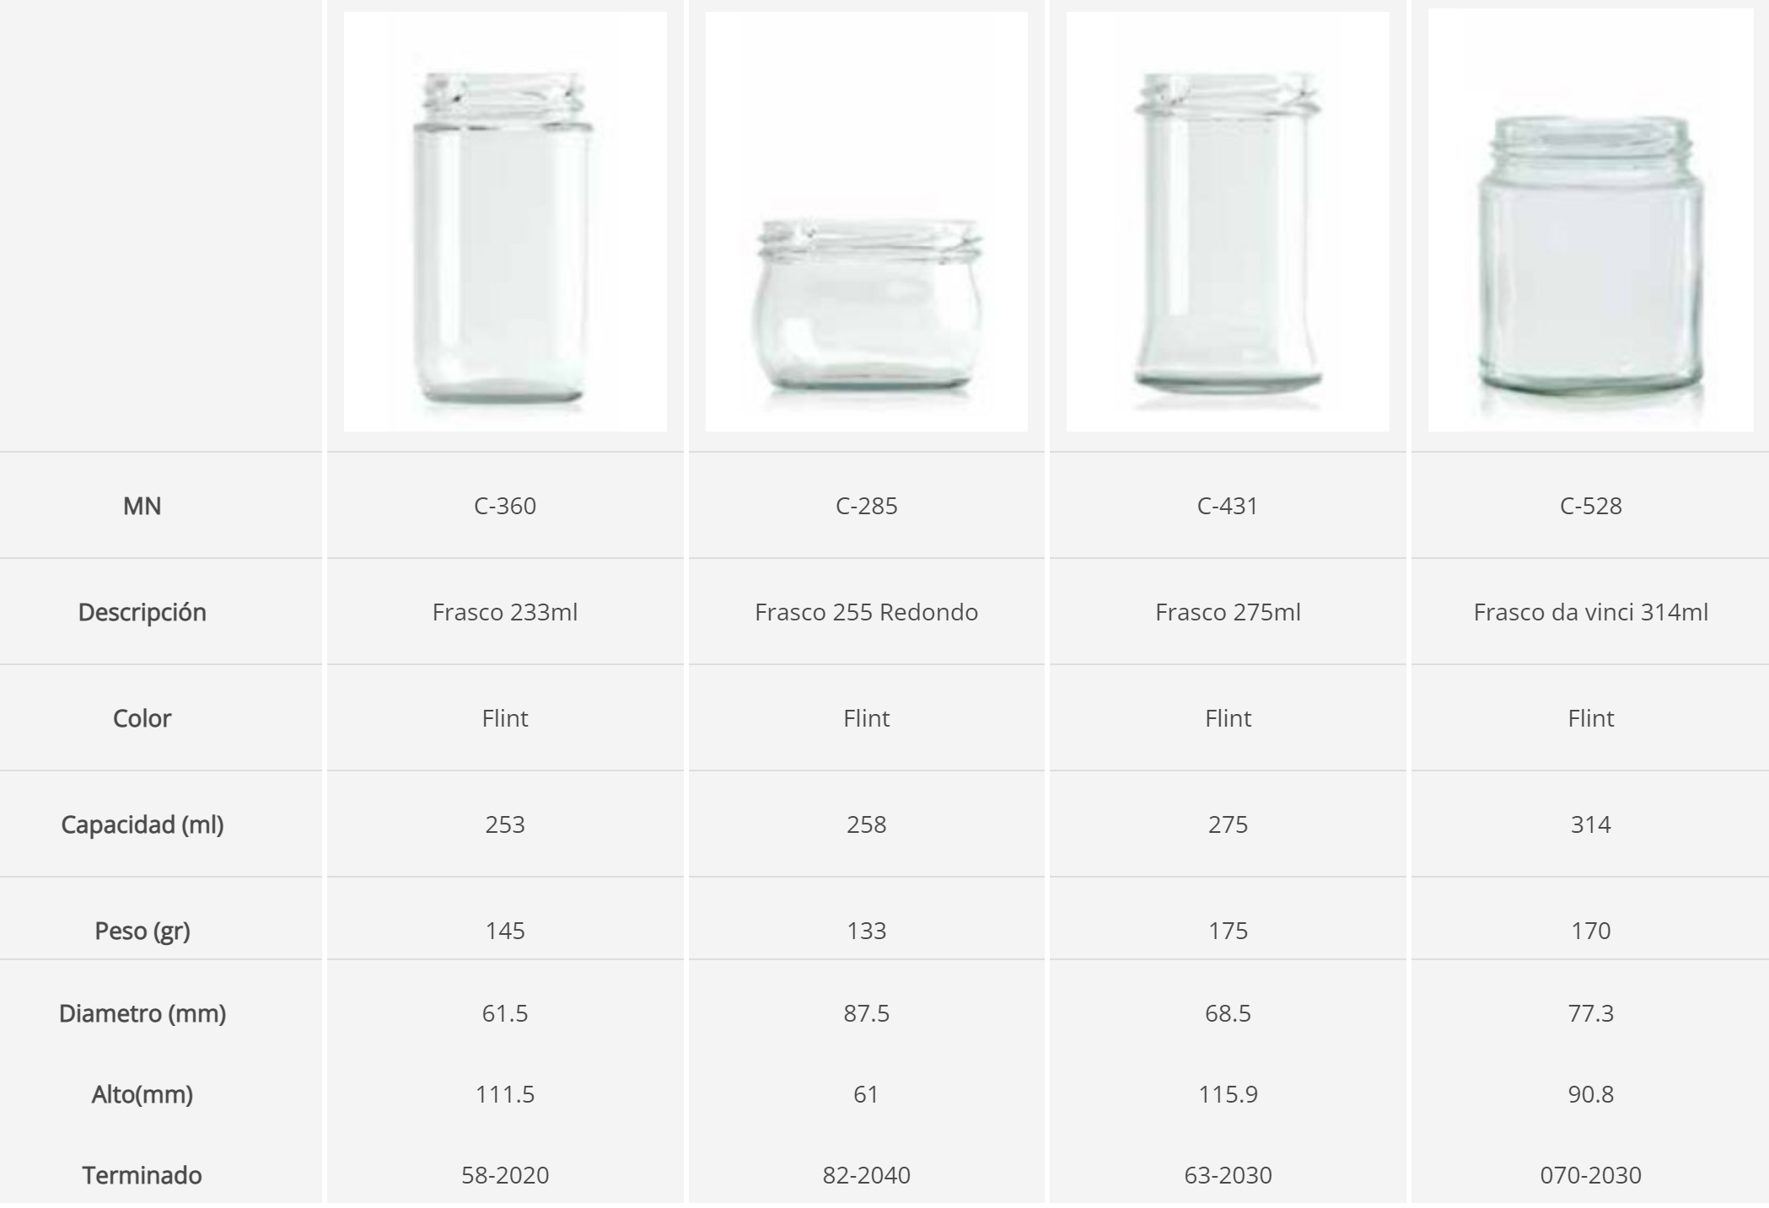Select the 82-2040 terminado value
The image size is (1769, 1208).
866,1175
